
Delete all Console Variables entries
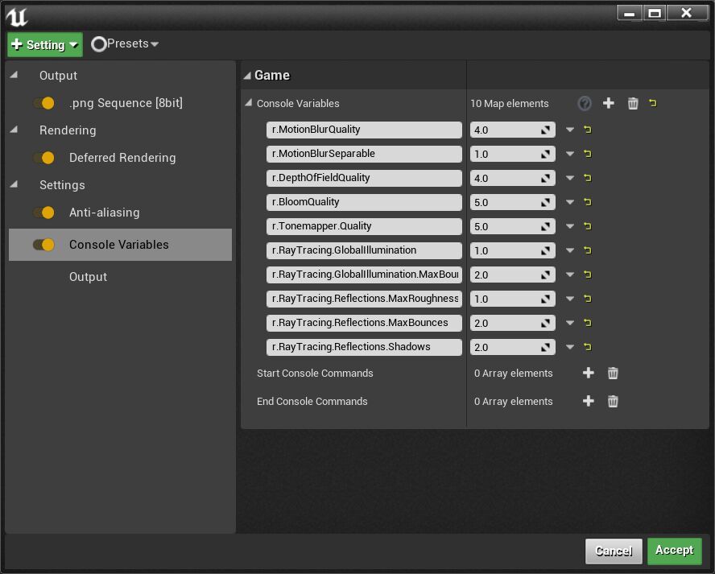coord(633,103)
